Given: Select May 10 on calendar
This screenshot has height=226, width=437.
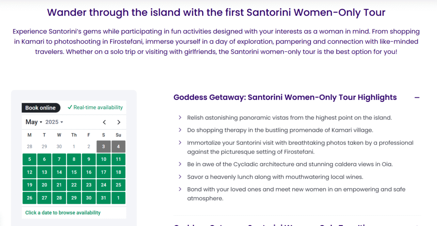Looking at the screenshot, I should pos(104,159).
